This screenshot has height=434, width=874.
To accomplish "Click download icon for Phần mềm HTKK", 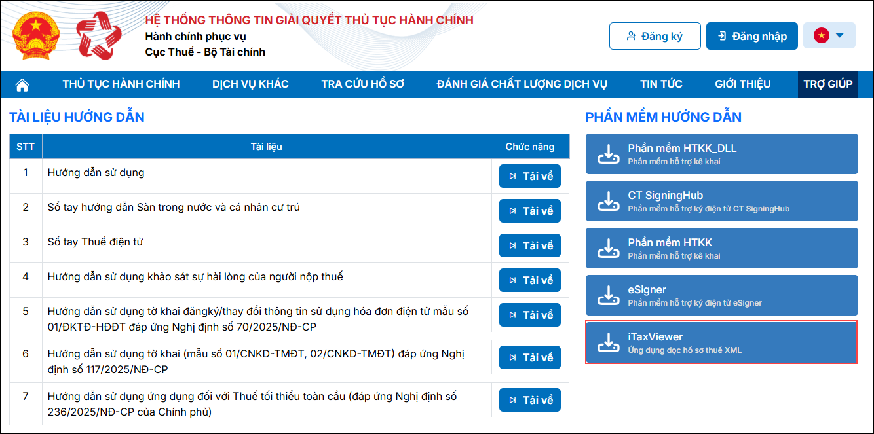I will pos(609,249).
